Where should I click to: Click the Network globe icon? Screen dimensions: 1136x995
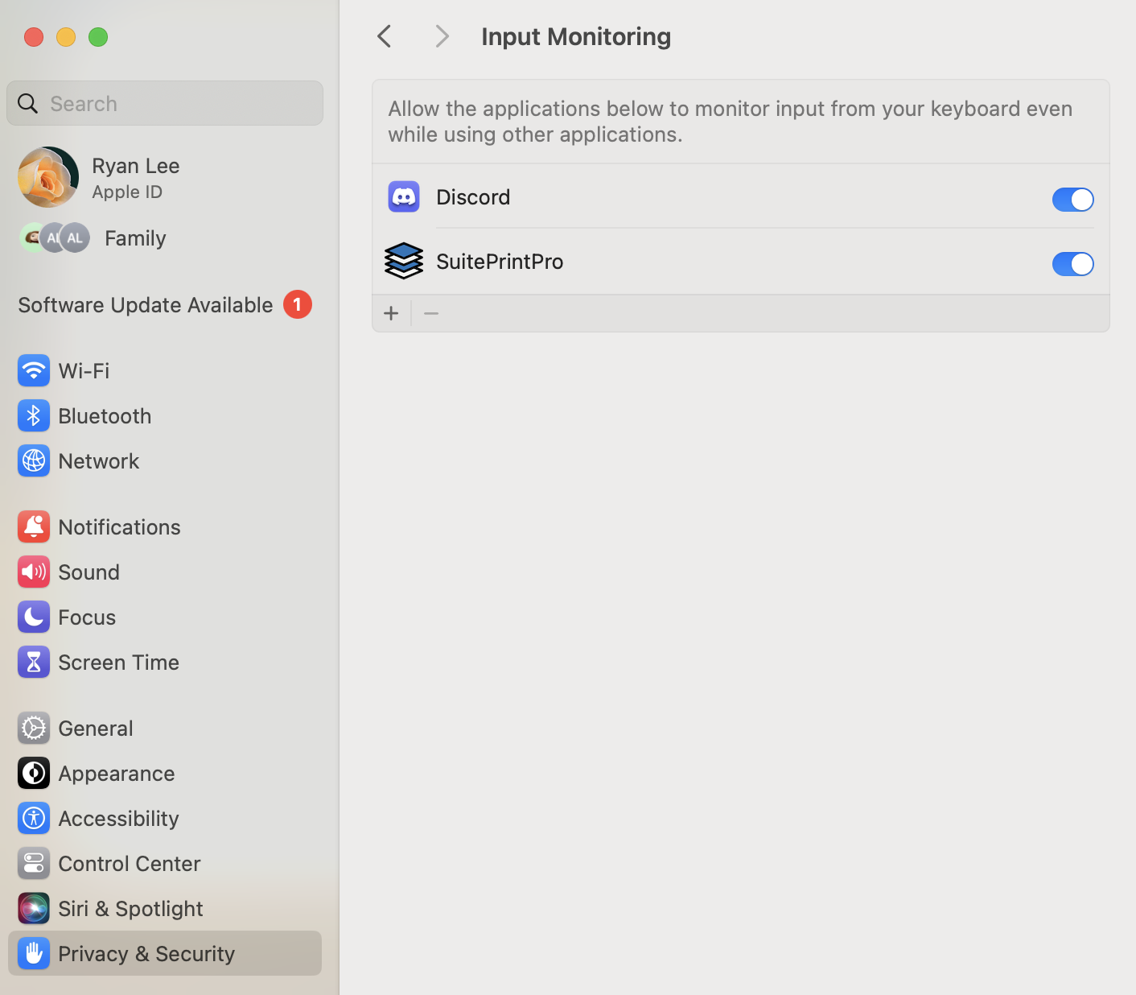pyautogui.click(x=34, y=460)
